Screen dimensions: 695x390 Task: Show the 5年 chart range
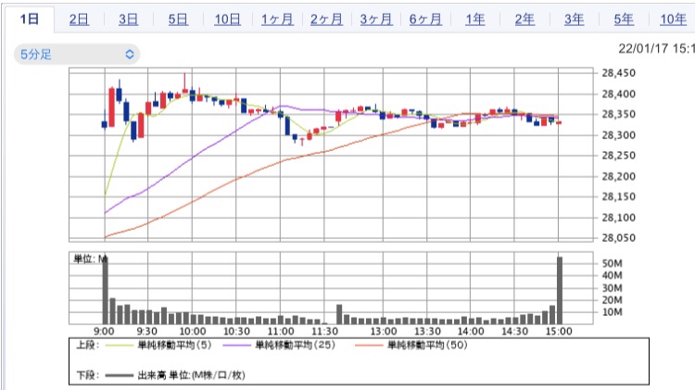pos(624,19)
